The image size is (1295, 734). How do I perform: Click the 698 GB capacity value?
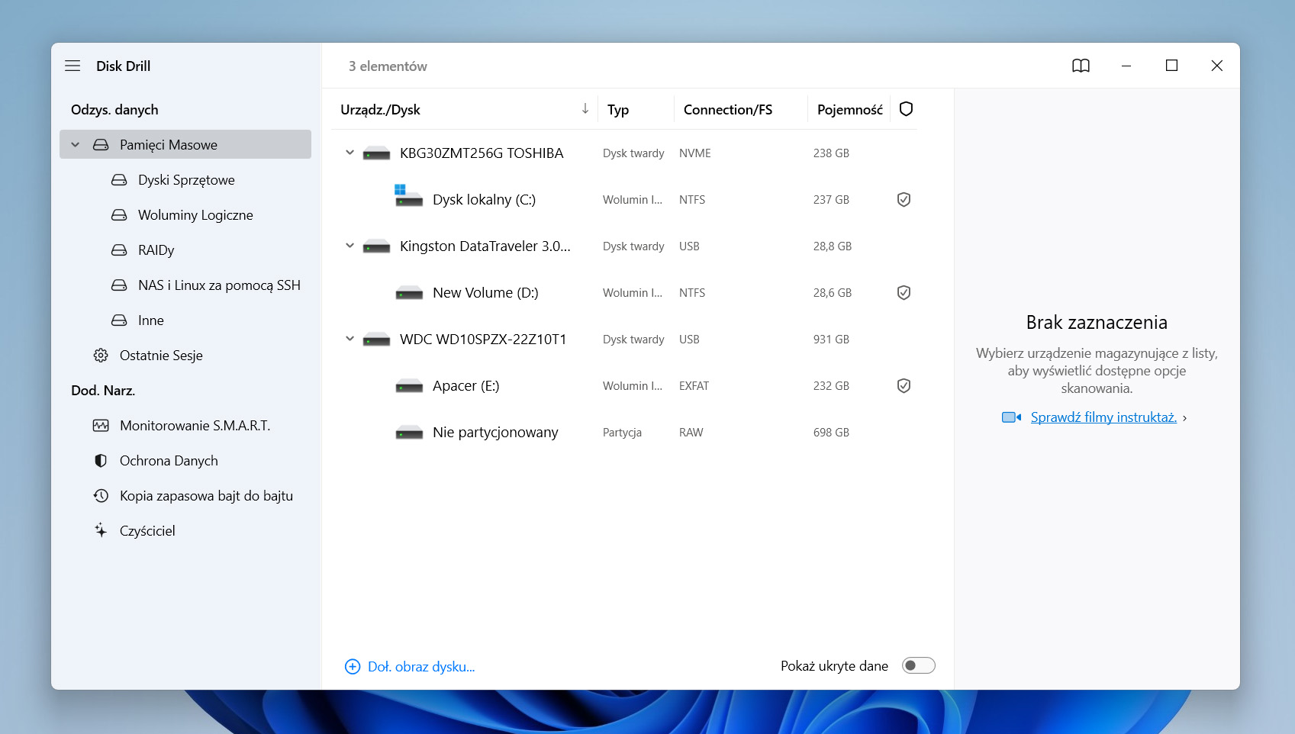click(831, 433)
